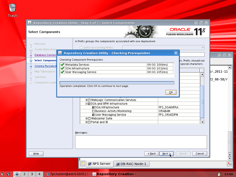Viewport: 236px width, 177px height.
Task: Click component list scrollbar up arrow
Action: (202, 74)
